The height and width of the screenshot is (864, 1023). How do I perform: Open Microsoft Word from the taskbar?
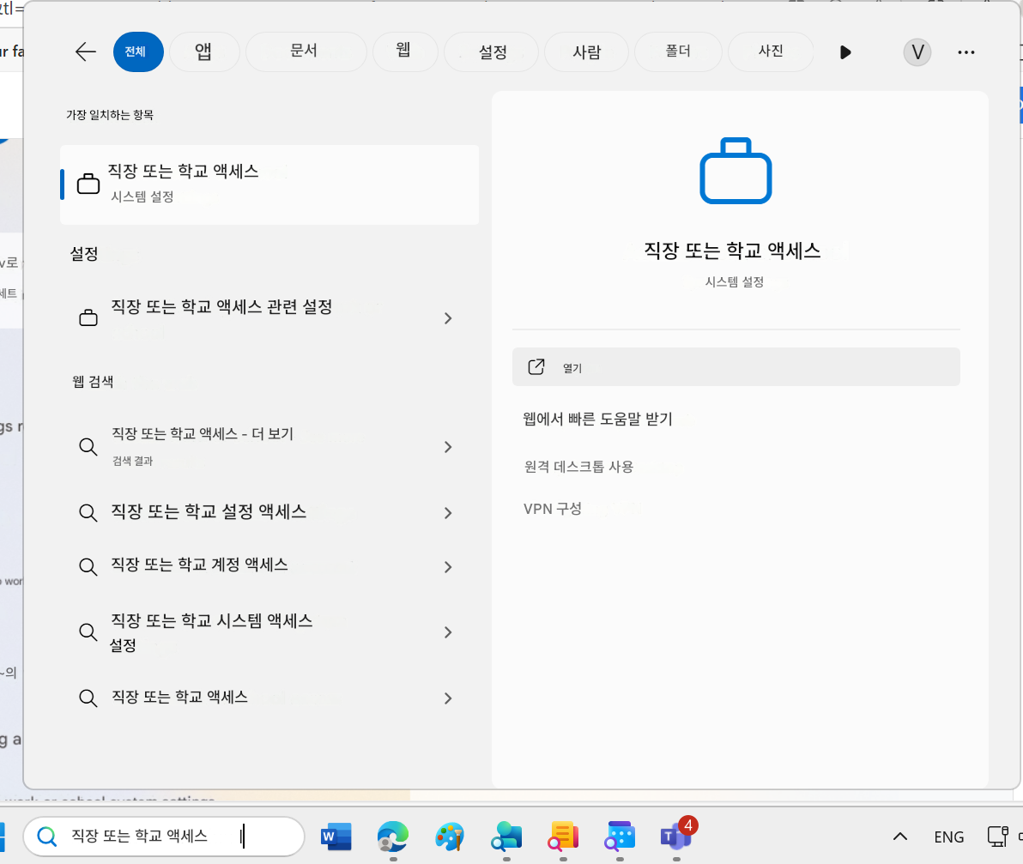pos(336,837)
